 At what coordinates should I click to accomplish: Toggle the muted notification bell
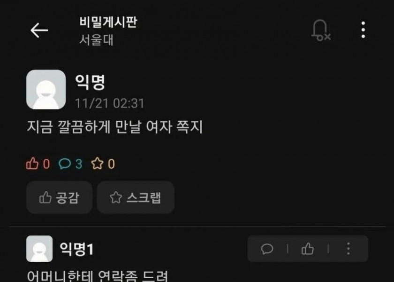(321, 30)
